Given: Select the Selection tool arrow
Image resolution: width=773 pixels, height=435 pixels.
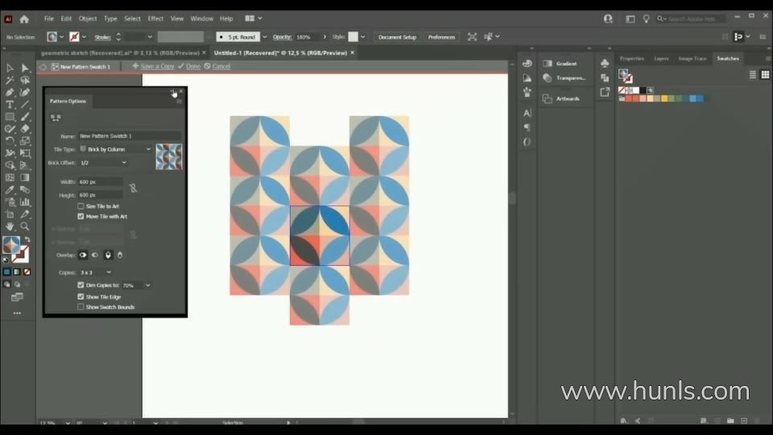Looking at the screenshot, I should coord(10,68).
